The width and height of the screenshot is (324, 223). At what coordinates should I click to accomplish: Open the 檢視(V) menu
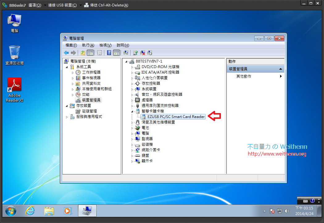point(106,45)
